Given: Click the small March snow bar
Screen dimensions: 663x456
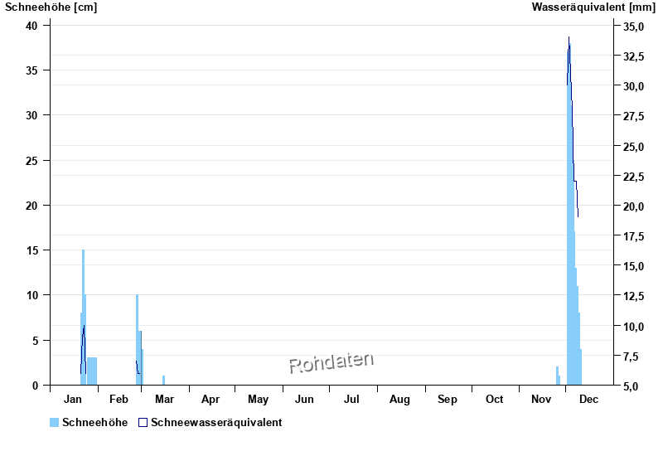Looking at the screenshot, I should click(x=163, y=381).
